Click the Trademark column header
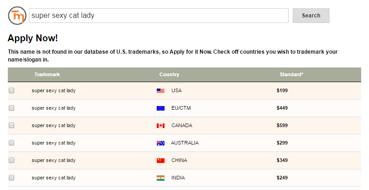Viewport: 369px width, 190px height. tap(47, 74)
